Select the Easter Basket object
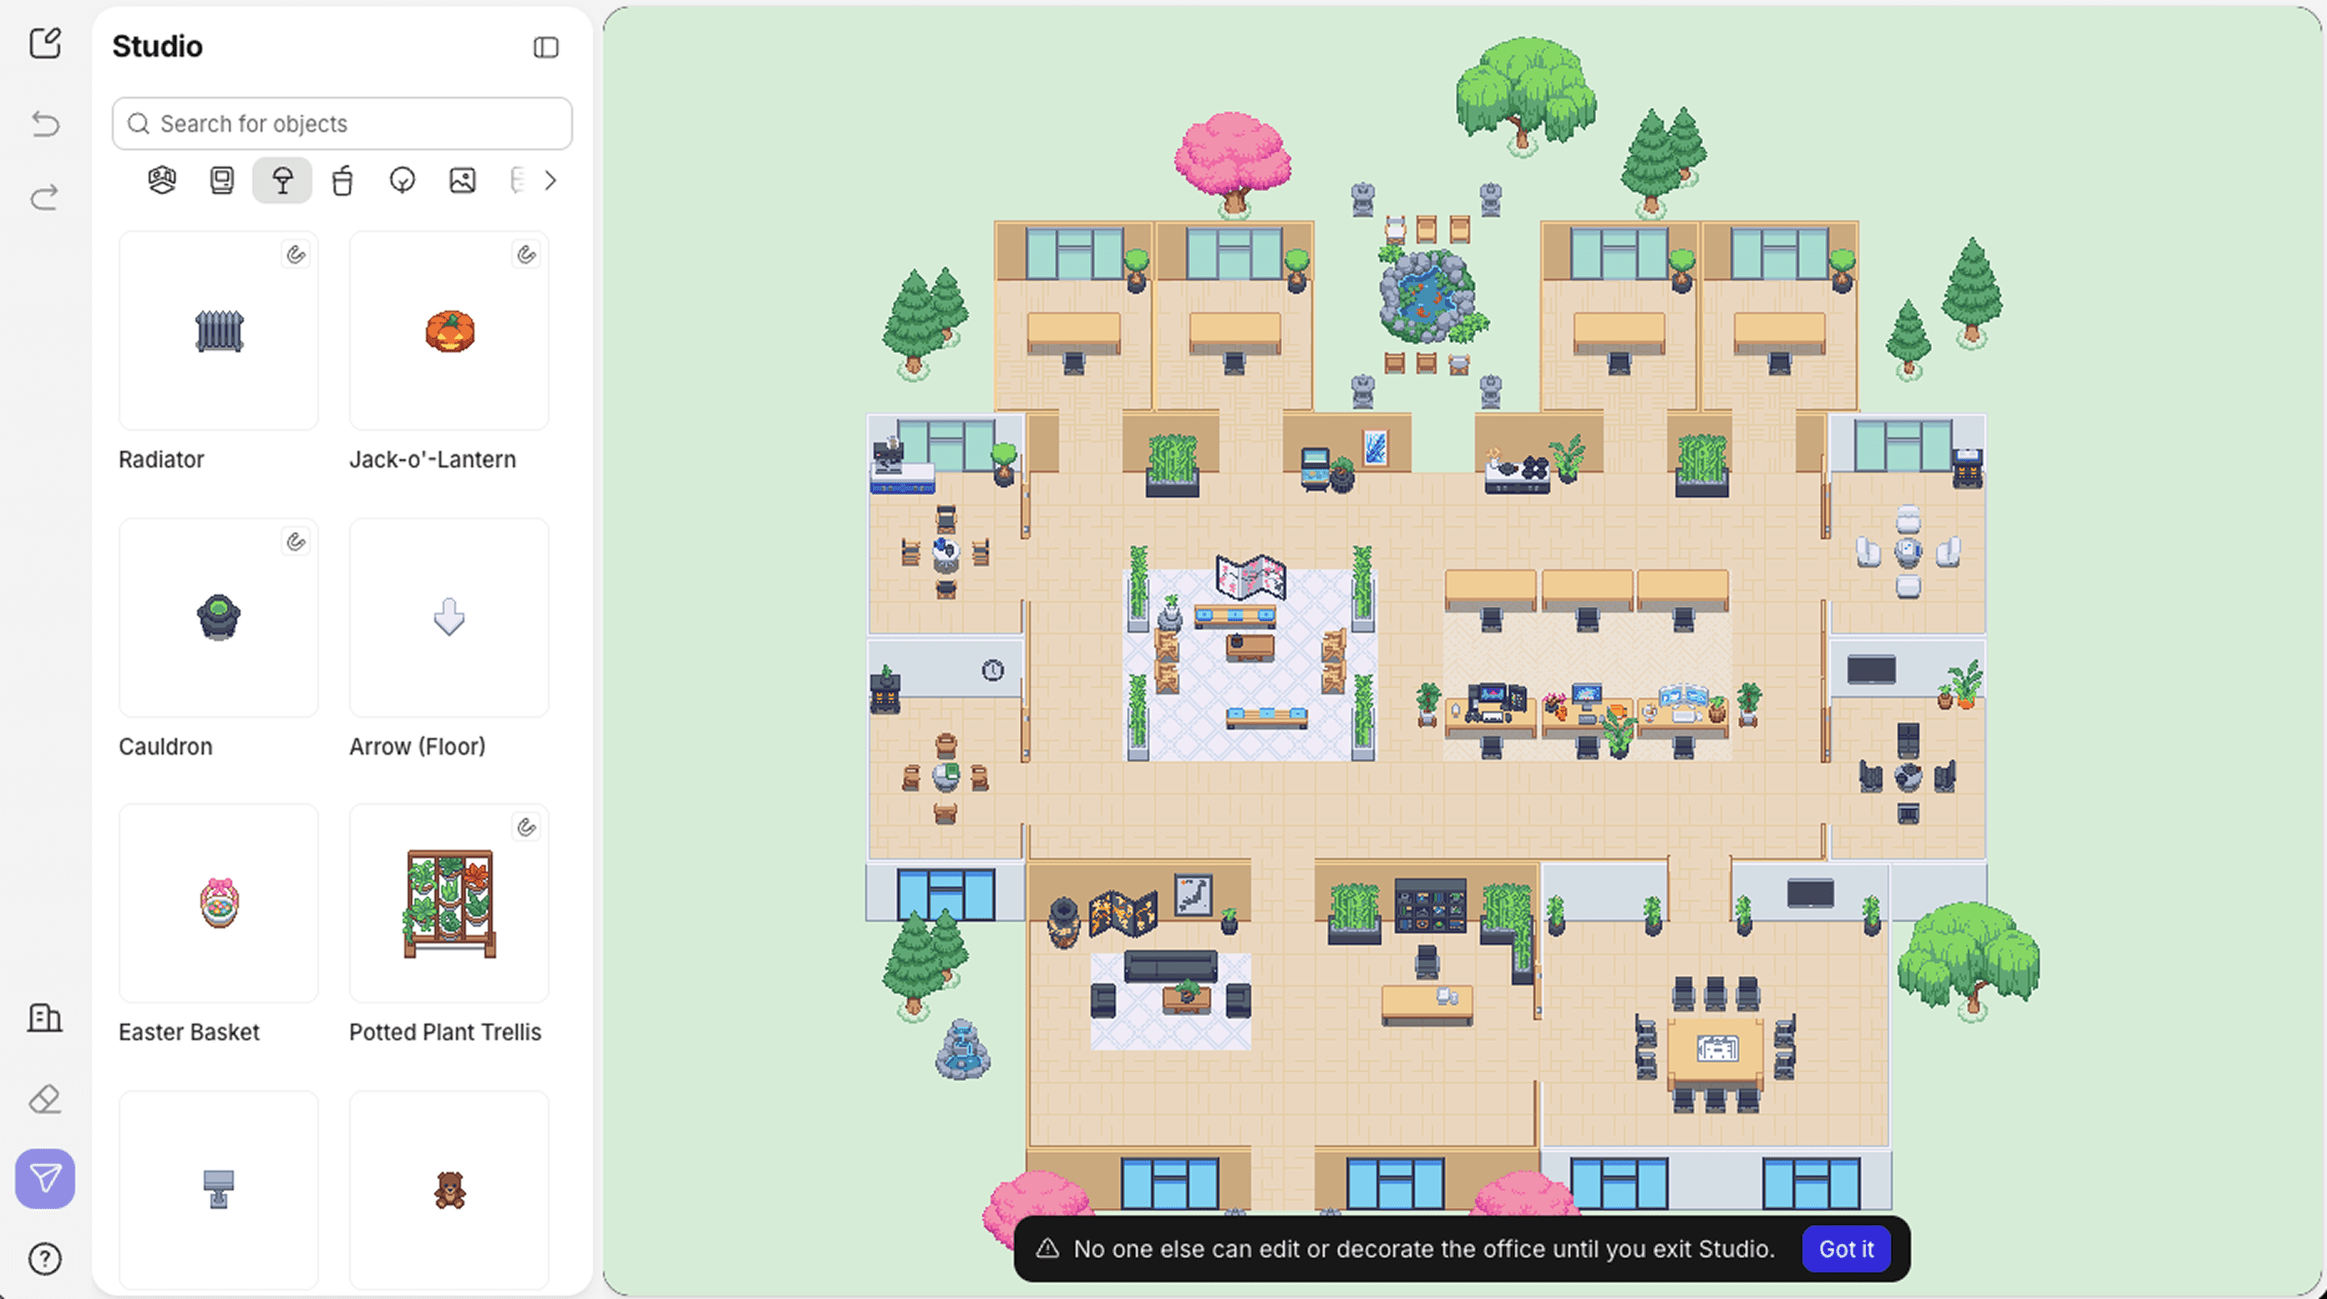The height and width of the screenshot is (1299, 2327). [x=219, y=902]
